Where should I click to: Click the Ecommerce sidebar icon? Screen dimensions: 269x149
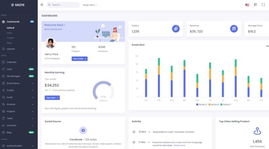(3, 83)
